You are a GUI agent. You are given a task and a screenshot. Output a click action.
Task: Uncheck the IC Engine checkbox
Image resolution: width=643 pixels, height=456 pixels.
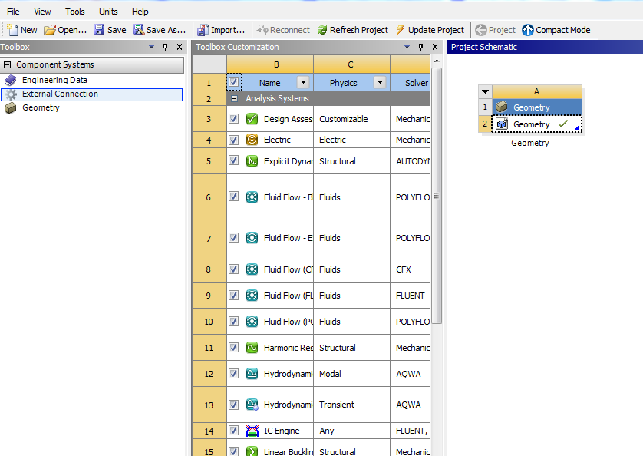coord(234,430)
